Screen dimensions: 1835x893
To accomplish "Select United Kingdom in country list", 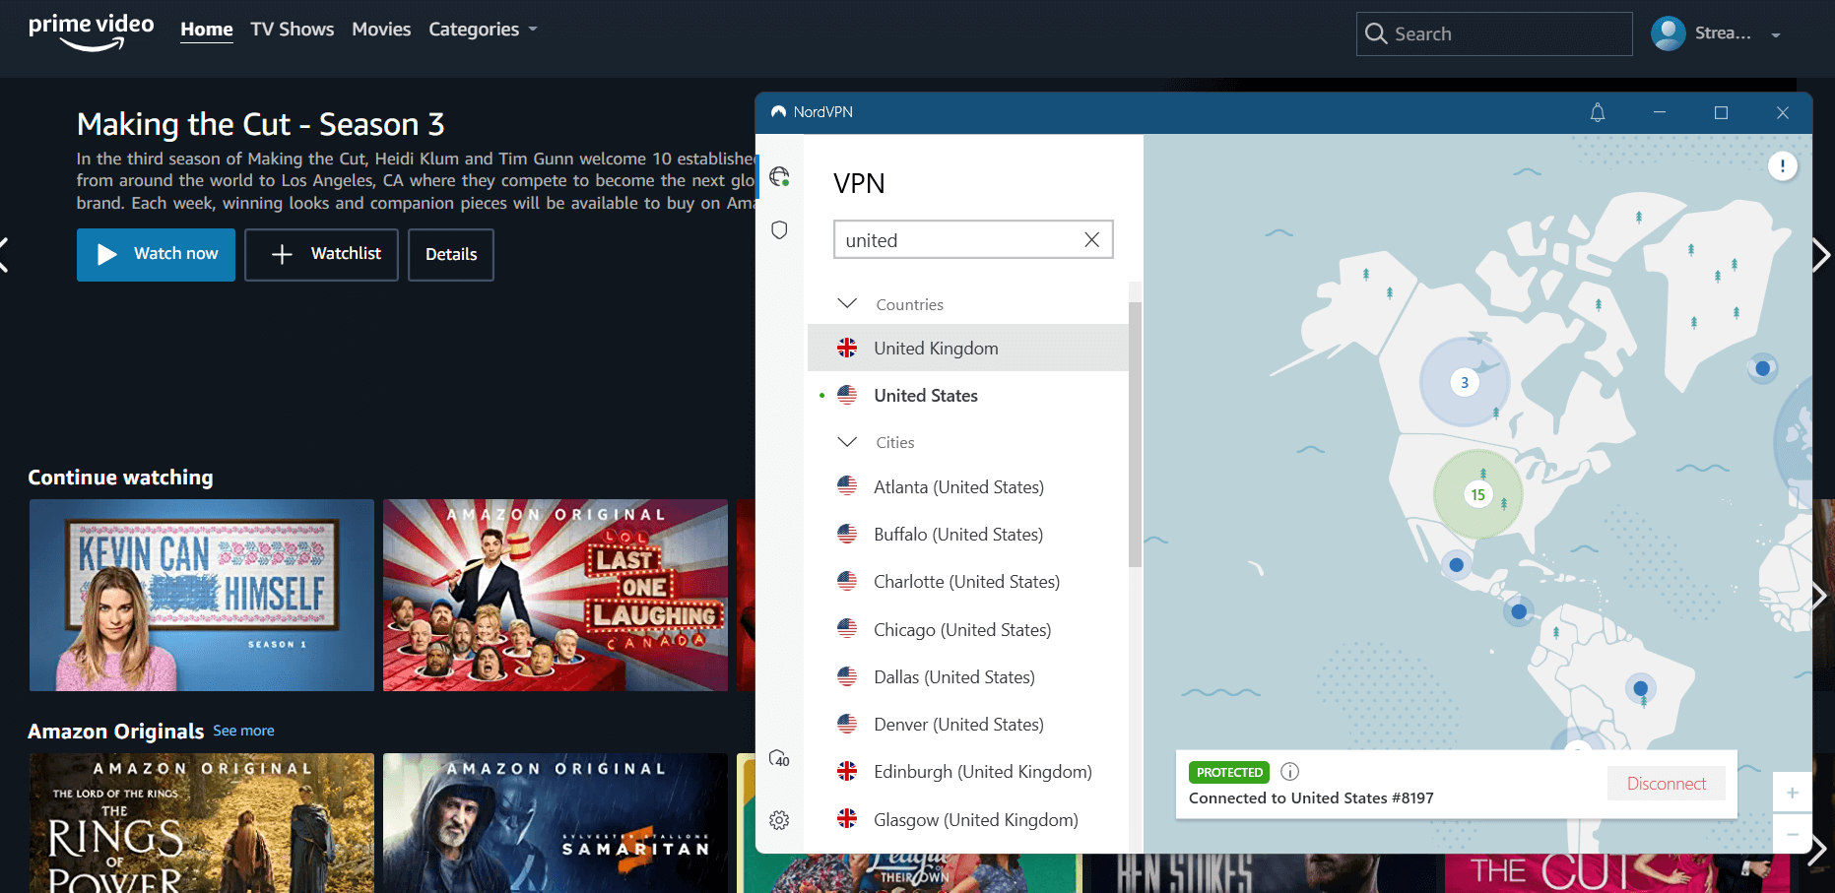I will (x=967, y=348).
